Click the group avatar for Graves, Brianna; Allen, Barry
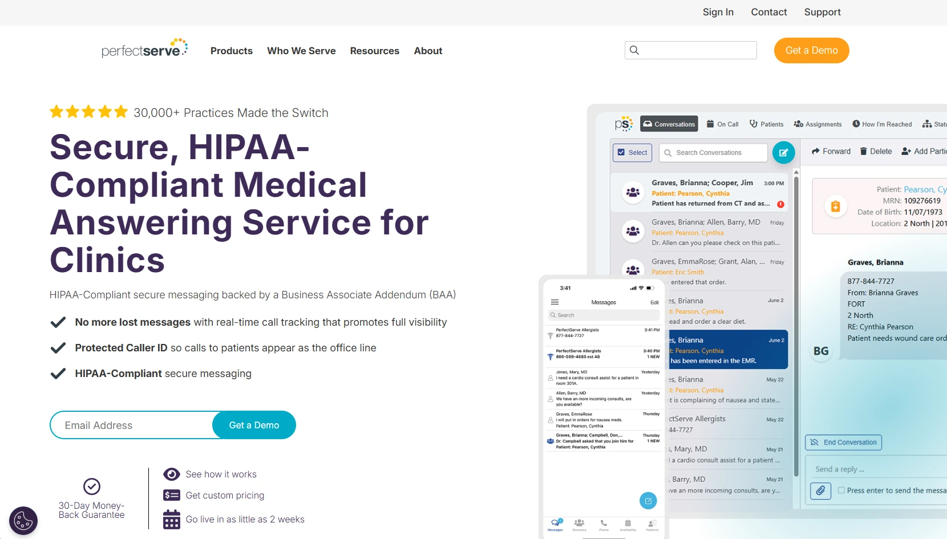Image resolution: width=947 pixels, height=539 pixels. tap(633, 231)
